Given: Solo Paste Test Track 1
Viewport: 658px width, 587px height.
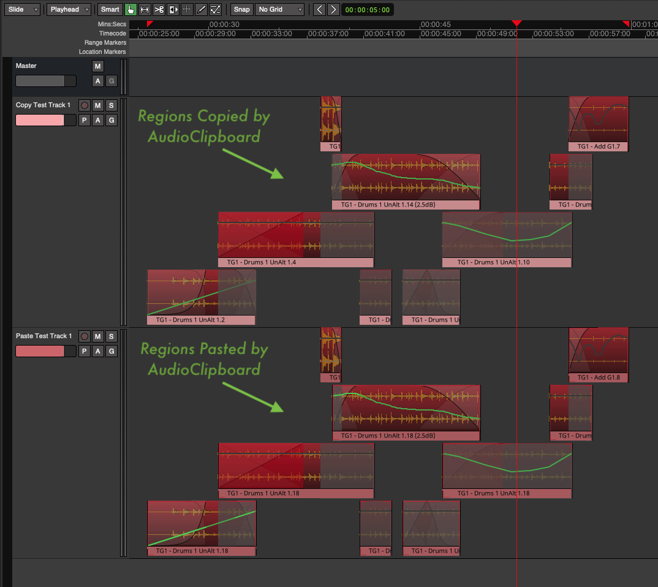Looking at the screenshot, I should pos(111,336).
